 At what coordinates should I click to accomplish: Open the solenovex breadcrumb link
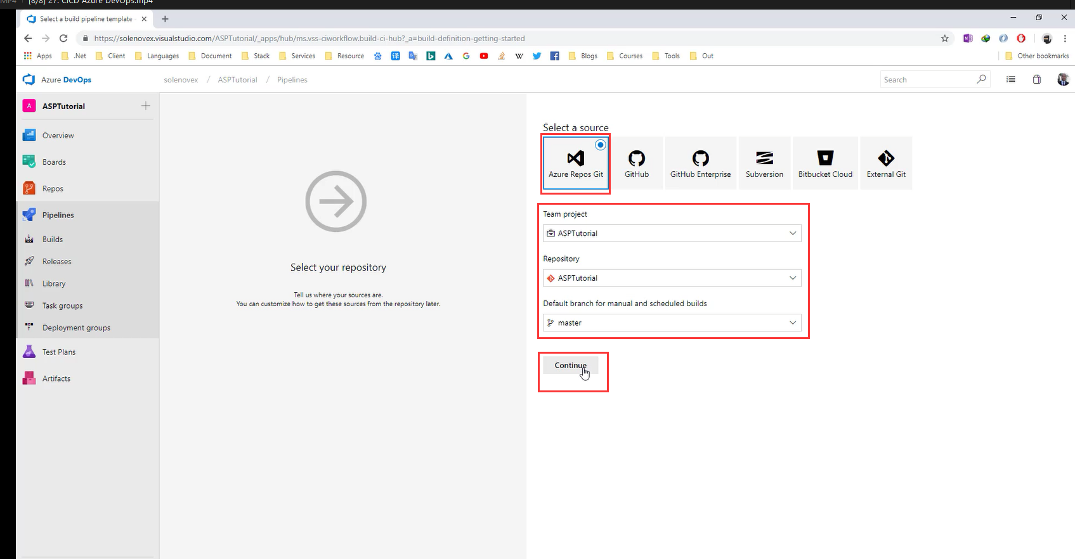181,80
